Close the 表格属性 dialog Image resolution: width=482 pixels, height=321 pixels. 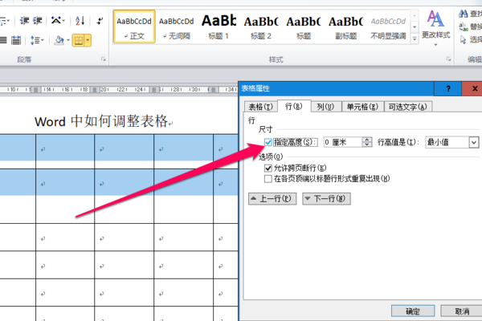(473, 89)
